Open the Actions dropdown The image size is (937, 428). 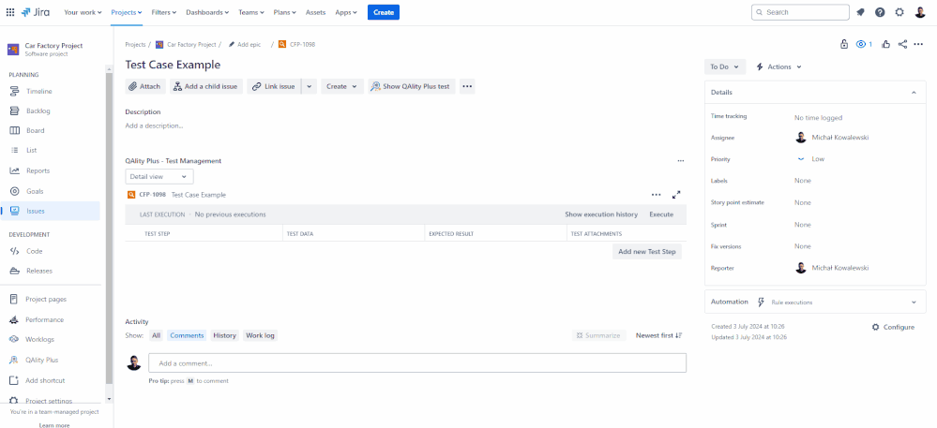778,66
